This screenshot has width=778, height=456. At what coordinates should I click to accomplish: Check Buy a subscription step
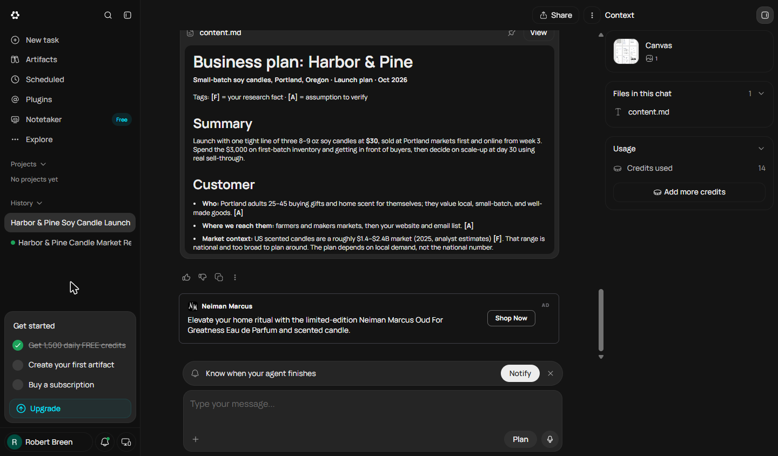(18, 385)
